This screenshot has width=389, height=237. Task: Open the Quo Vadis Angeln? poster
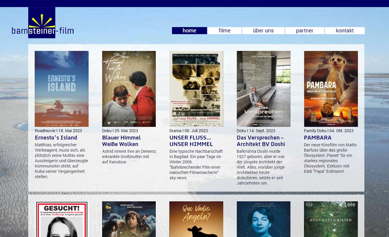pos(196,219)
